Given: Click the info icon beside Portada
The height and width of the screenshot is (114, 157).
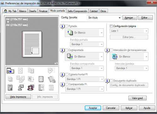Looking at the screenshot, I should 62,26.
